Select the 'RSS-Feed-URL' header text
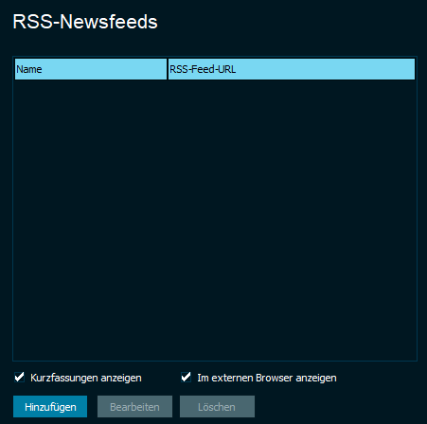Viewport: 427px width, 424px height. (203, 69)
